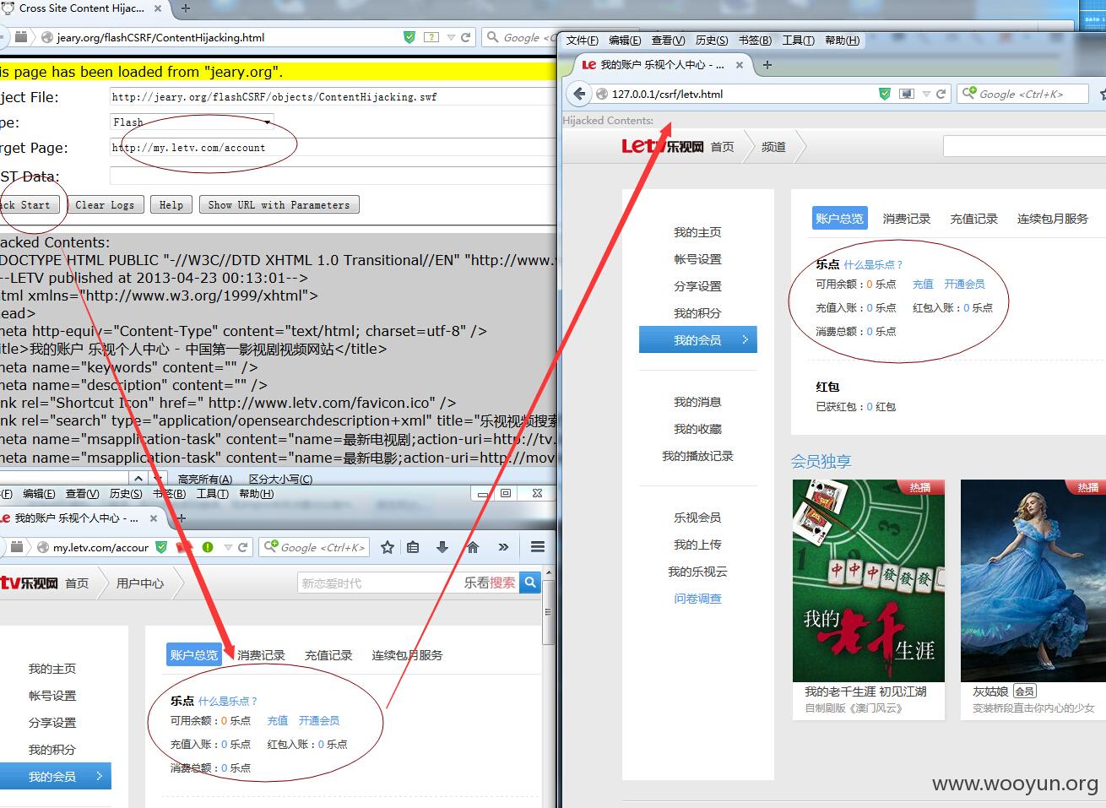Open 帮助(H) menu in the right window
Screen dimensions: 1106x808
842,41
